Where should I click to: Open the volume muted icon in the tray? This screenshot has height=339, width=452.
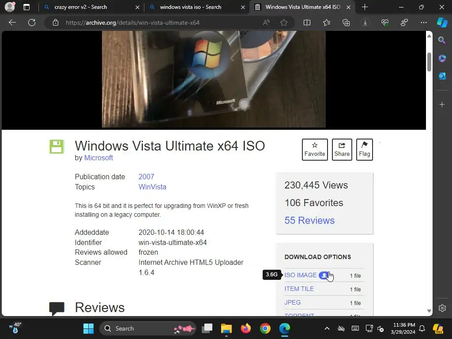(x=380, y=328)
